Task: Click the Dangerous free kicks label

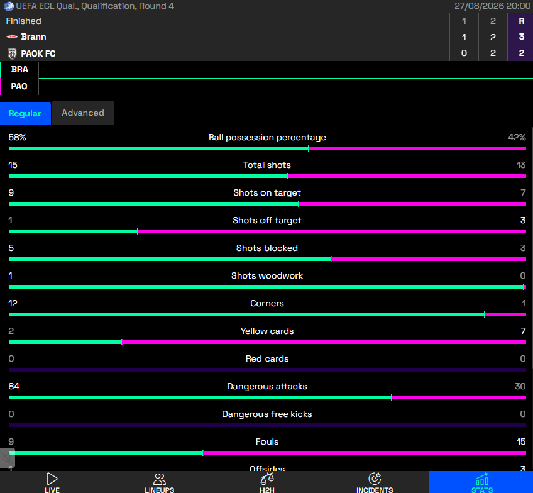Action: [267, 414]
